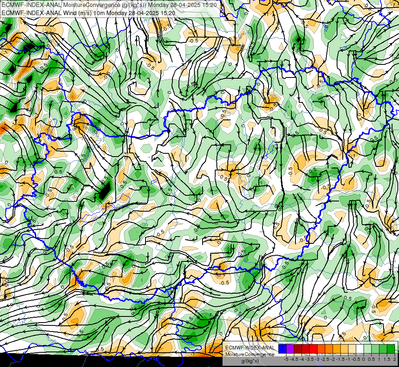Click the legend value '-1.5'
Image resolution: width=399 pixels, height=367 pixels.
(x=340, y=359)
